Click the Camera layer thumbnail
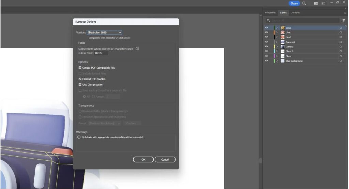This screenshot has width=349, height=189. click(283, 47)
